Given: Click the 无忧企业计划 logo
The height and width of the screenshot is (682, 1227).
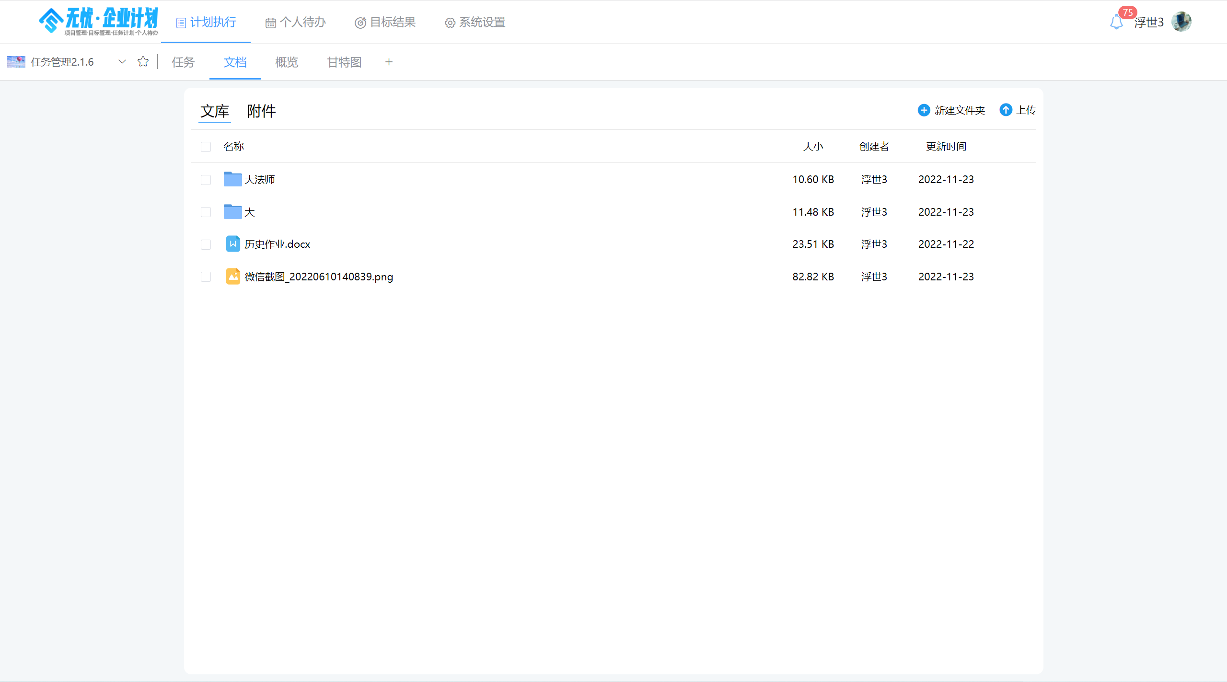Looking at the screenshot, I should click(99, 22).
